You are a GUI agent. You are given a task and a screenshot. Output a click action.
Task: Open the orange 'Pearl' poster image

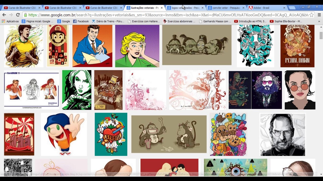(x=298, y=46)
